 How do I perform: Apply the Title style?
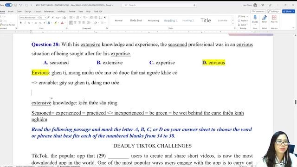206,20
